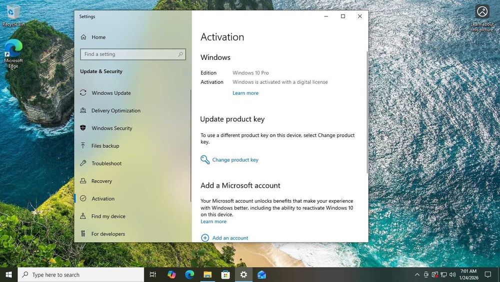Viewport: 500px width, 282px height.
Task: Maximize the Settings window
Action: coord(343,16)
